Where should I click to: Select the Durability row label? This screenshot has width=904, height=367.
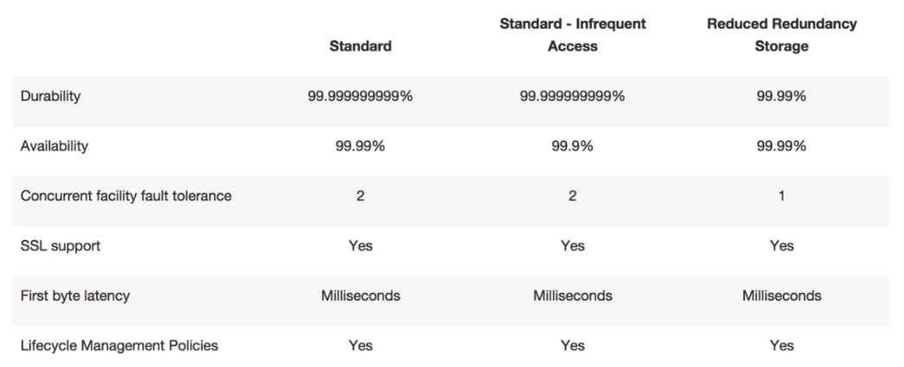click(51, 96)
